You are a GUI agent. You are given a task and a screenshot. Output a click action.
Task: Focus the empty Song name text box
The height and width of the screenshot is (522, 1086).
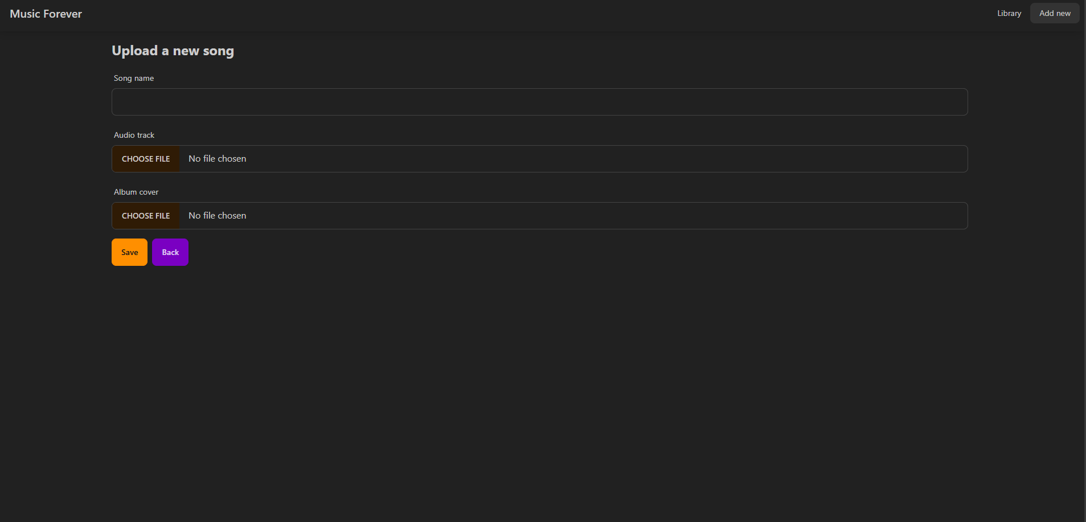click(539, 102)
